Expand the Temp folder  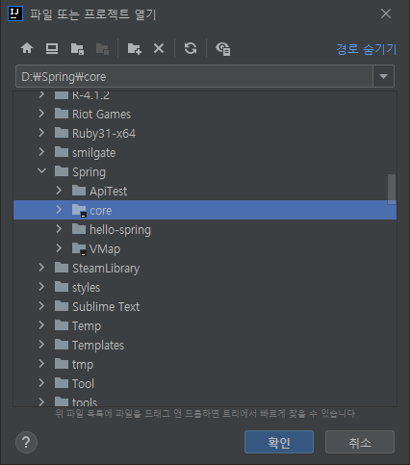pyautogui.click(x=41, y=325)
